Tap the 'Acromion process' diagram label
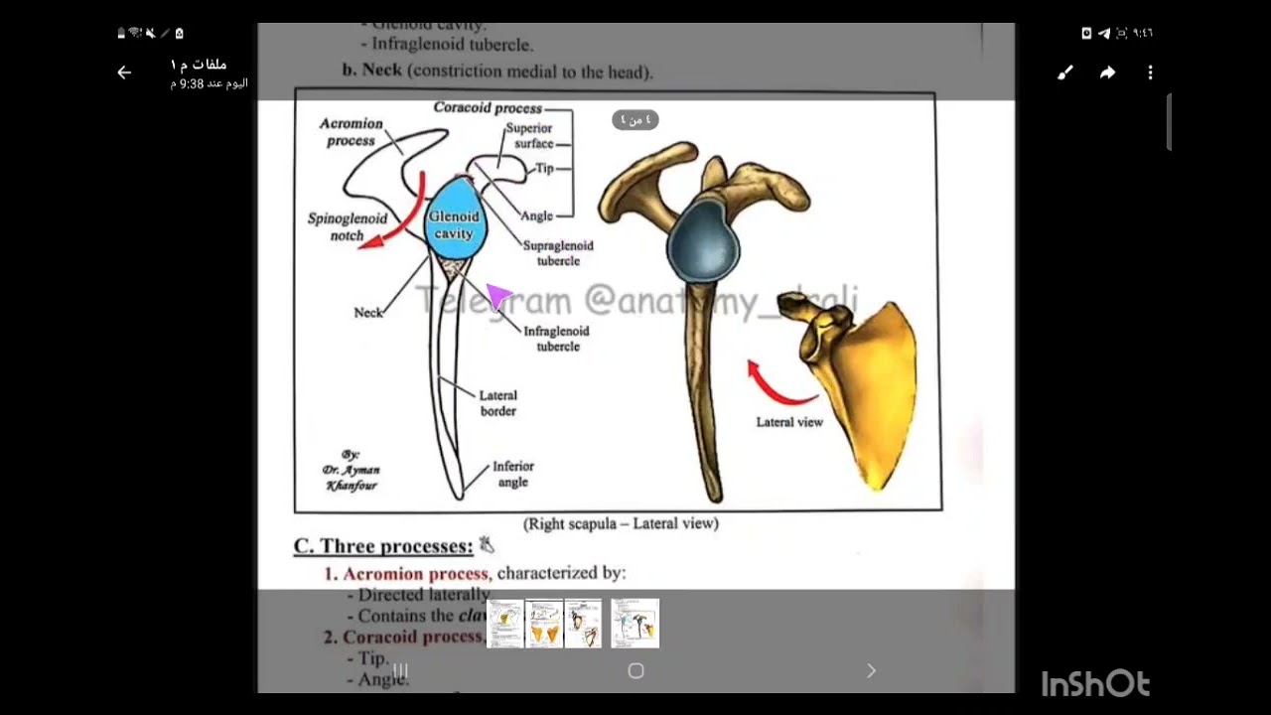1271x715 pixels. click(351, 132)
